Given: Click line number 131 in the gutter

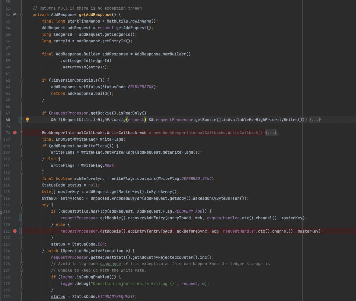Looking at the screenshot, I should coord(6,297).
